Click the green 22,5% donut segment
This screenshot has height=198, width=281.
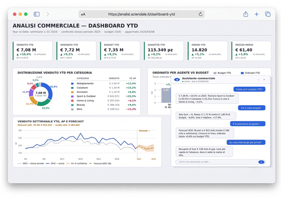coord(44,102)
